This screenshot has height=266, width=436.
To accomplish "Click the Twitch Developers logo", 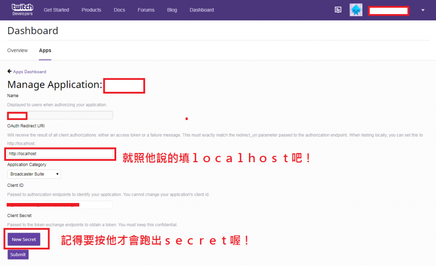I will pyautogui.click(x=22, y=10).
